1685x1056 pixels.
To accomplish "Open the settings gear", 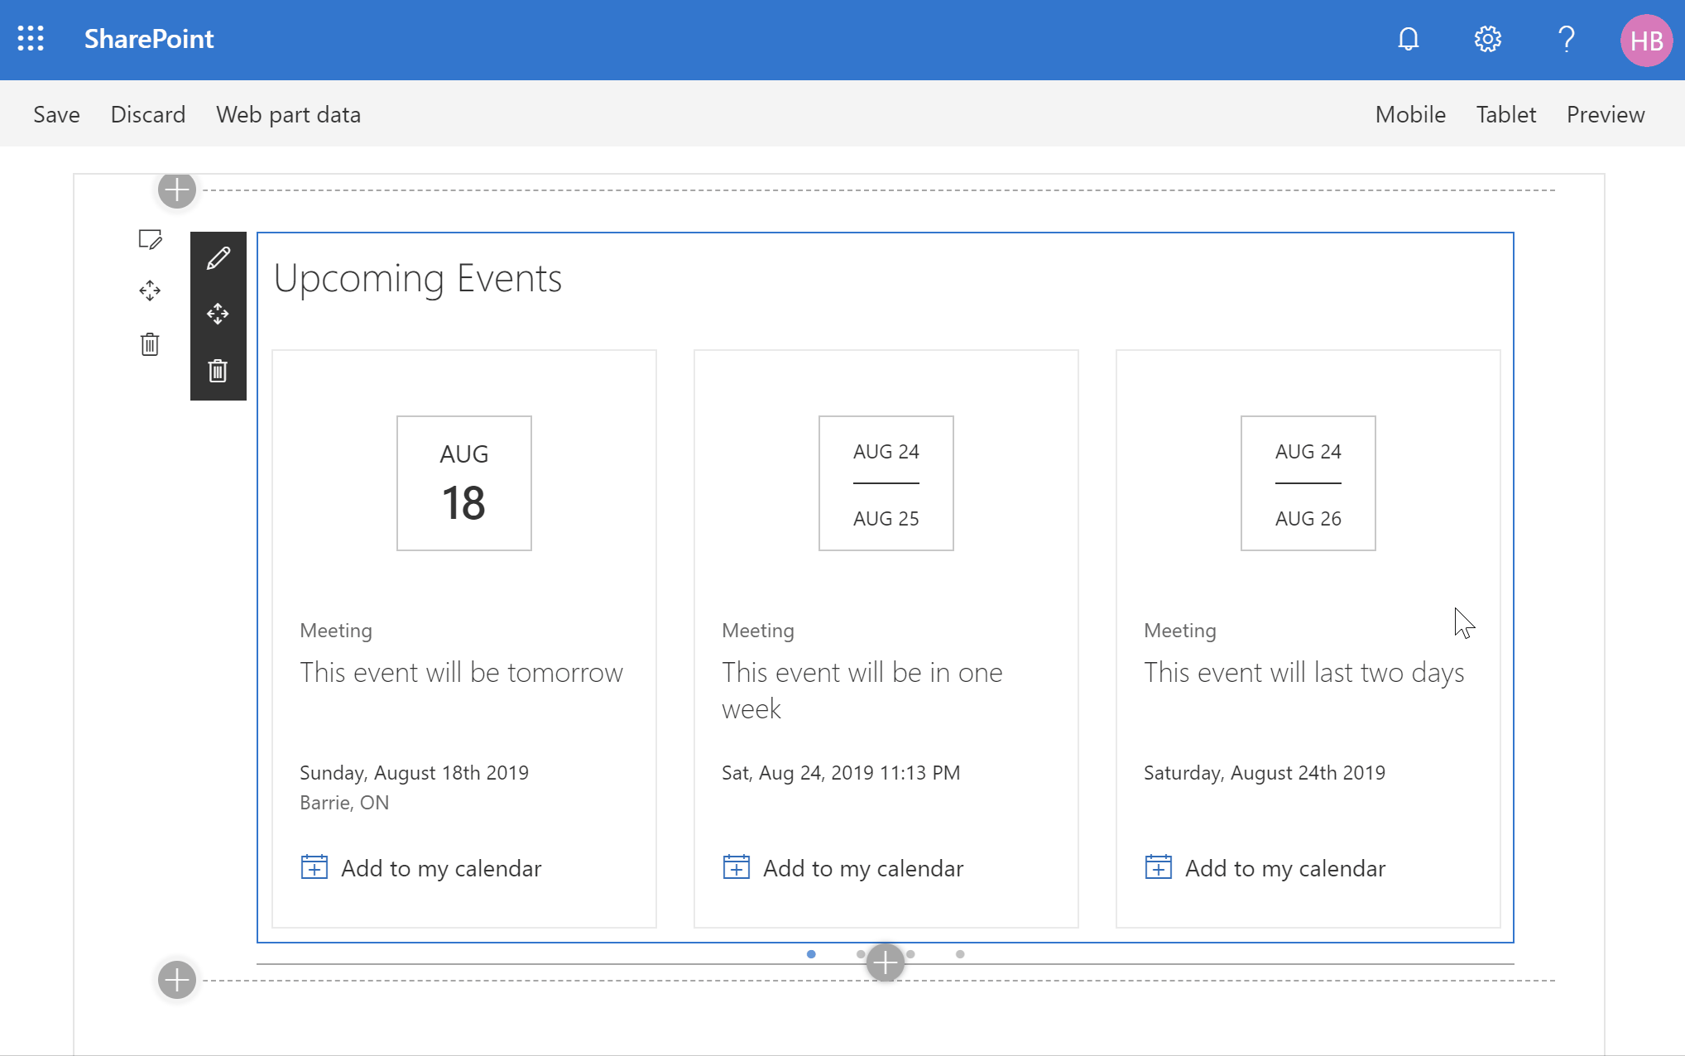I will tap(1487, 39).
